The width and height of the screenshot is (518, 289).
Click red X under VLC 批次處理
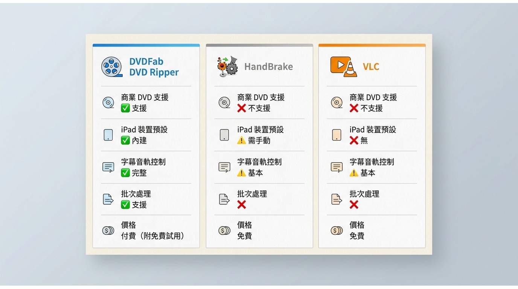pyautogui.click(x=354, y=205)
